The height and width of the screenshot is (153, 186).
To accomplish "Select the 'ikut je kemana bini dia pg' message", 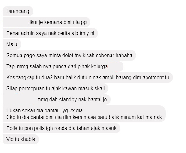I will tap(46, 22).
